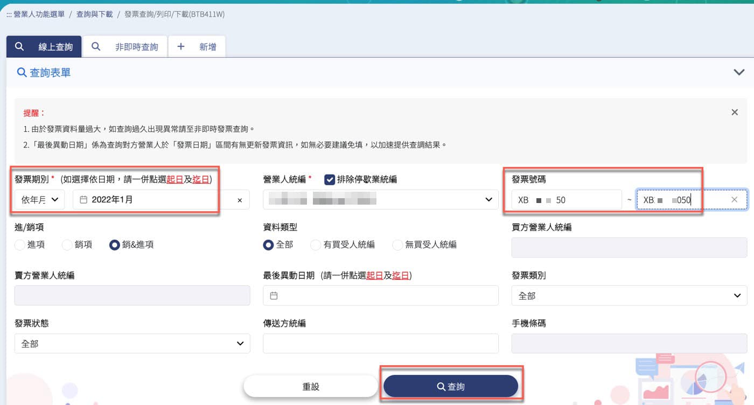Go to 查詢與下載 breadcrumb link
Image resolution: width=754 pixels, height=405 pixels.
(x=94, y=15)
